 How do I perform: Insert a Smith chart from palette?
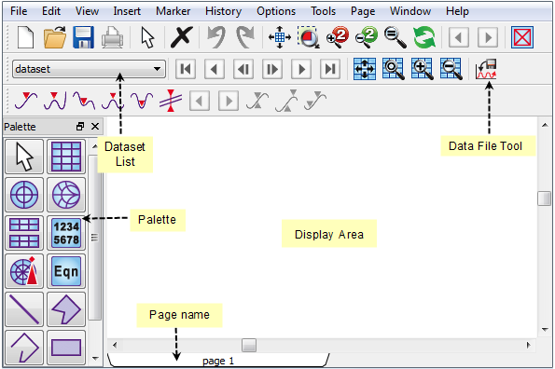point(66,195)
